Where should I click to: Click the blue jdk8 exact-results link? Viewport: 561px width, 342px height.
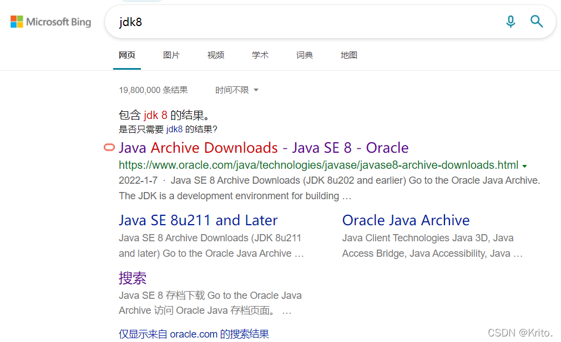[174, 129]
